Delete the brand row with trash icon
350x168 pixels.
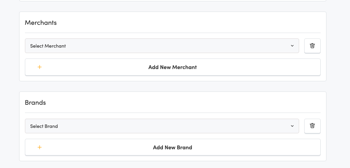(x=312, y=126)
